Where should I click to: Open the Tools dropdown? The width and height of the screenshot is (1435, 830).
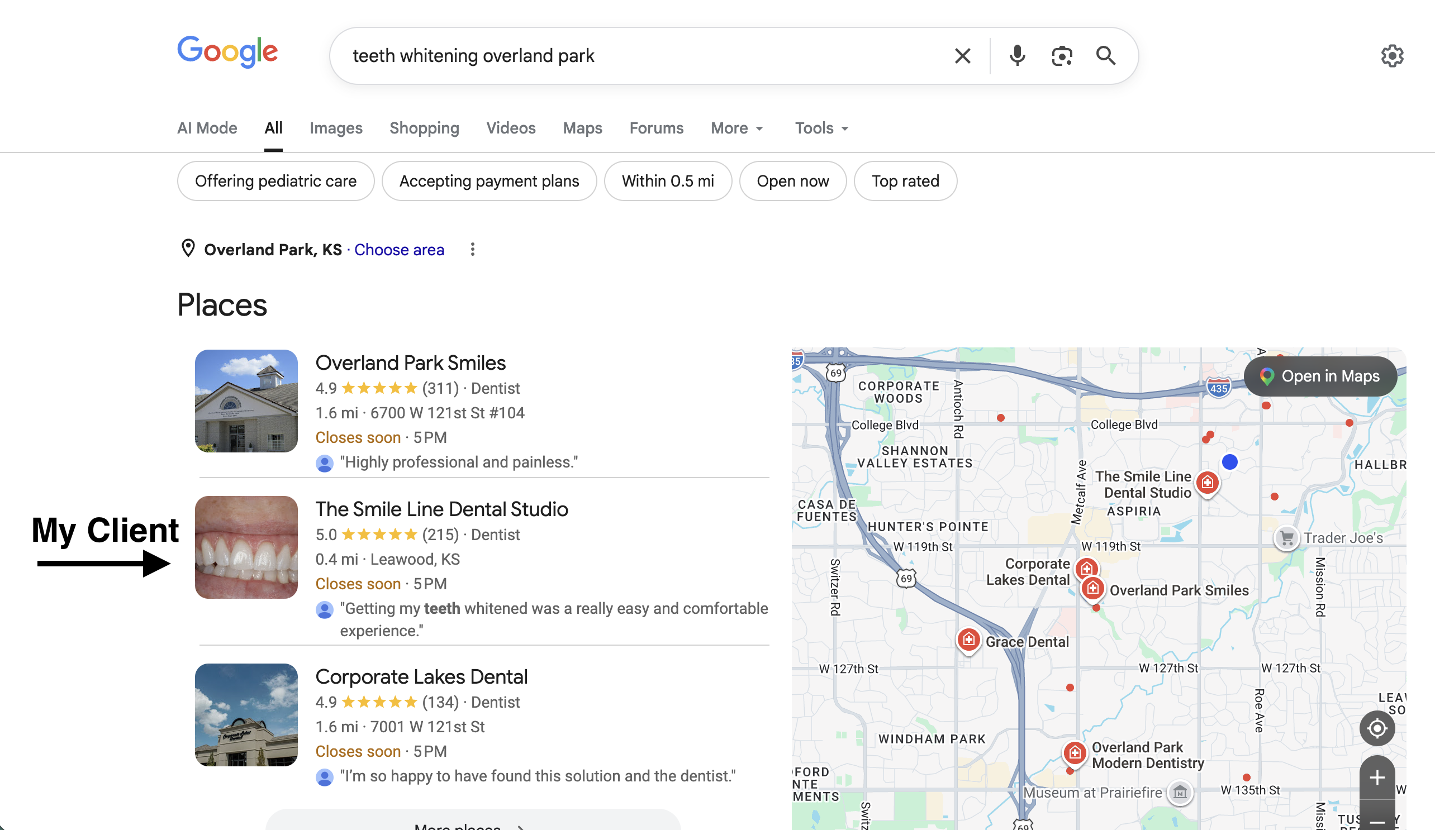point(820,128)
